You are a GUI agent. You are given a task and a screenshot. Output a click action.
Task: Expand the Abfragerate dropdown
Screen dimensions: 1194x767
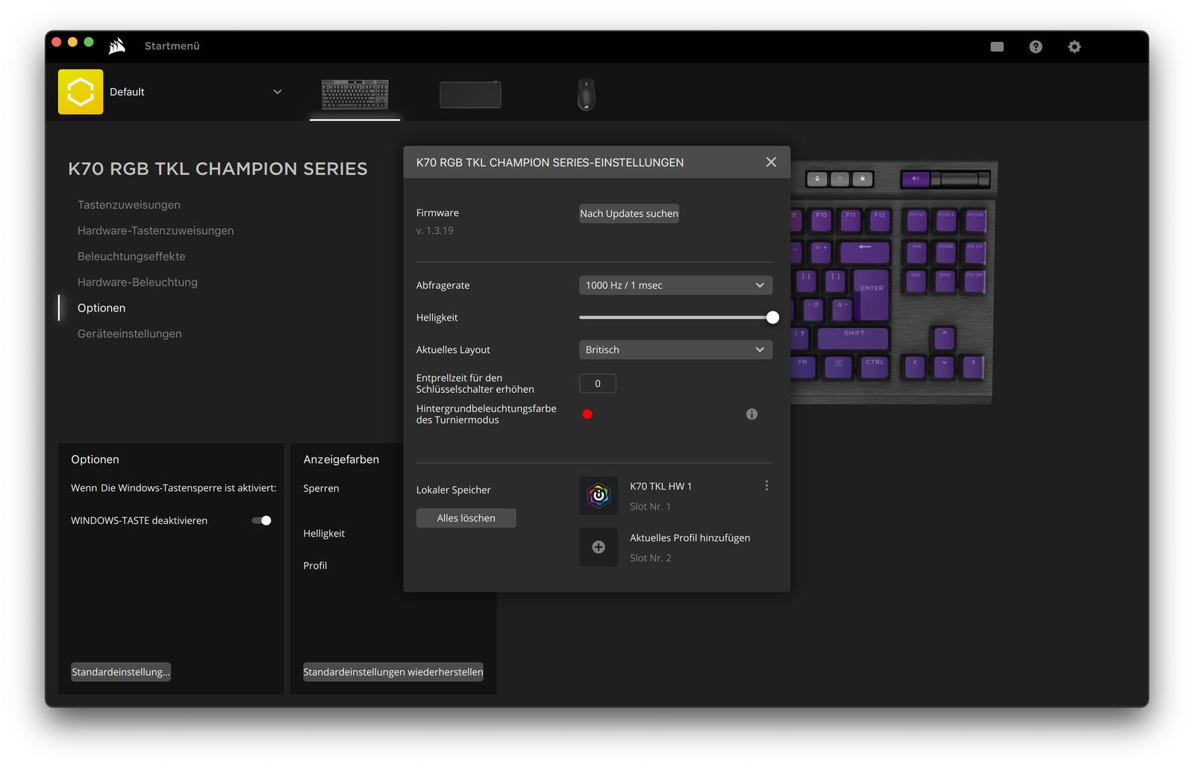coord(675,285)
